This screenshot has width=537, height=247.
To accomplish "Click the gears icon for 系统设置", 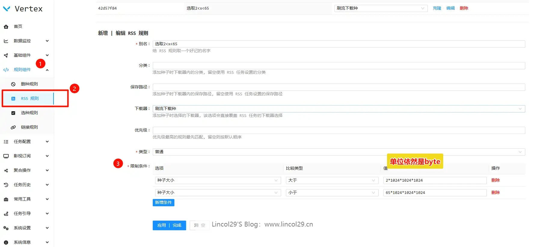I will tap(6, 228).
